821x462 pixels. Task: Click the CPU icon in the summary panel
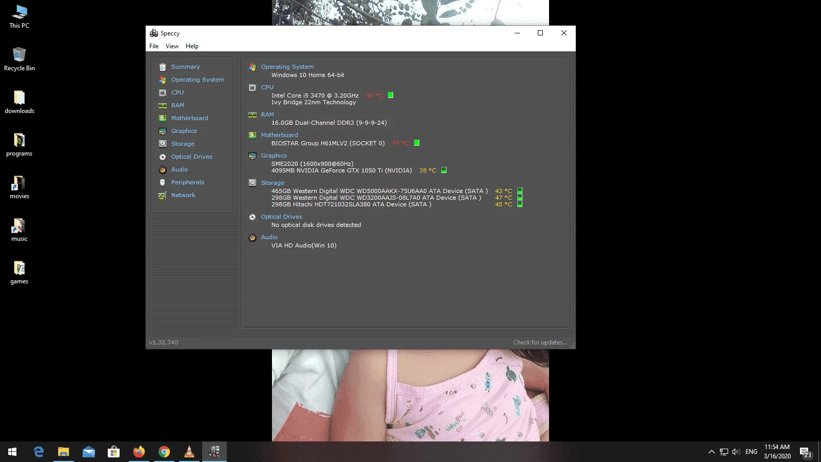pyautogui.click(x=252, y=88)
